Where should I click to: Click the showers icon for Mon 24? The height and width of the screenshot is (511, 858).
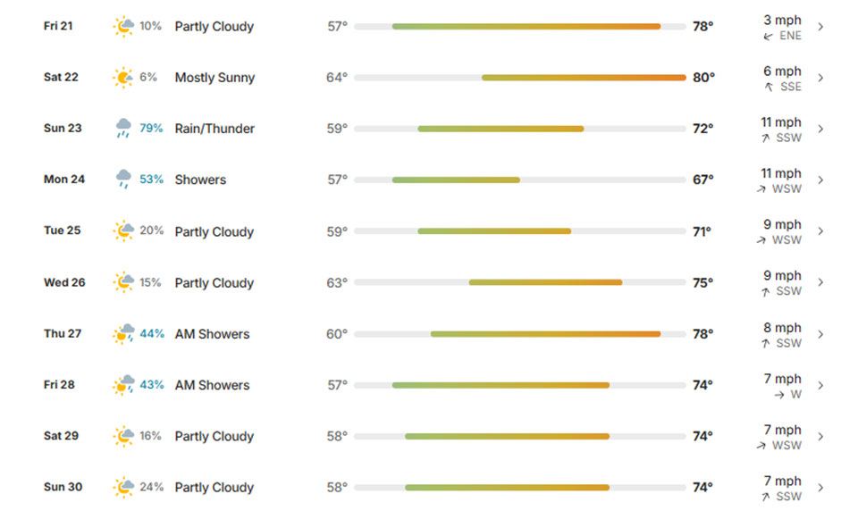pos(123,179)
